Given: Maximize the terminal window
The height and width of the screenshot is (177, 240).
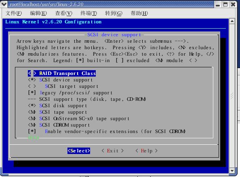Looking at the screenshot, I should [225, 4].
